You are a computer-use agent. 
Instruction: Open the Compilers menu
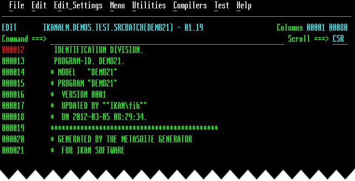point(190,6)
